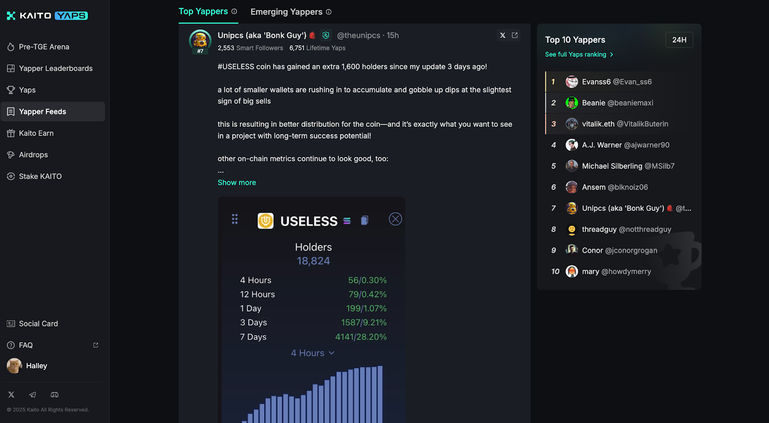Expand post with Show more
The width and height of the screenshot is (769, 423).
237,182
